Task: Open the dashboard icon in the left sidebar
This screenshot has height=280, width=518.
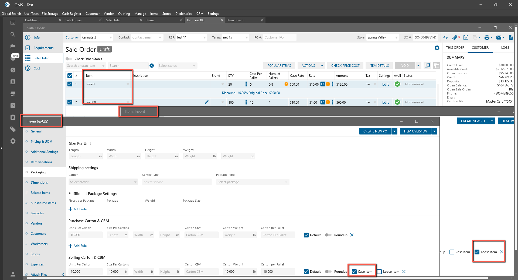Action: point(13,23)
